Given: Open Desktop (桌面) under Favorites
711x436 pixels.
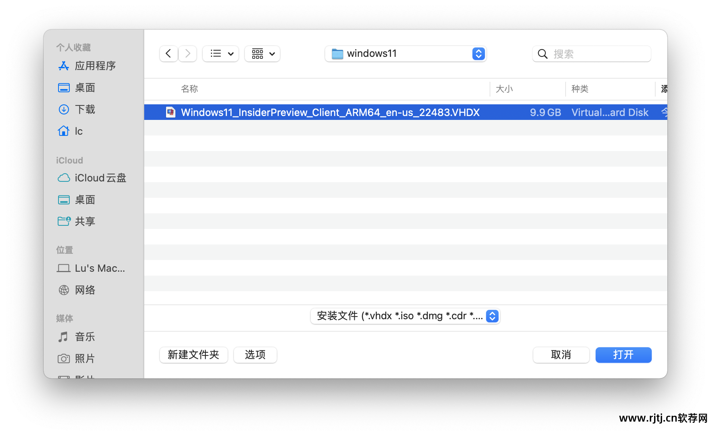Looking at the screenshot, I should pyautogui.click(x=77, y=88).
